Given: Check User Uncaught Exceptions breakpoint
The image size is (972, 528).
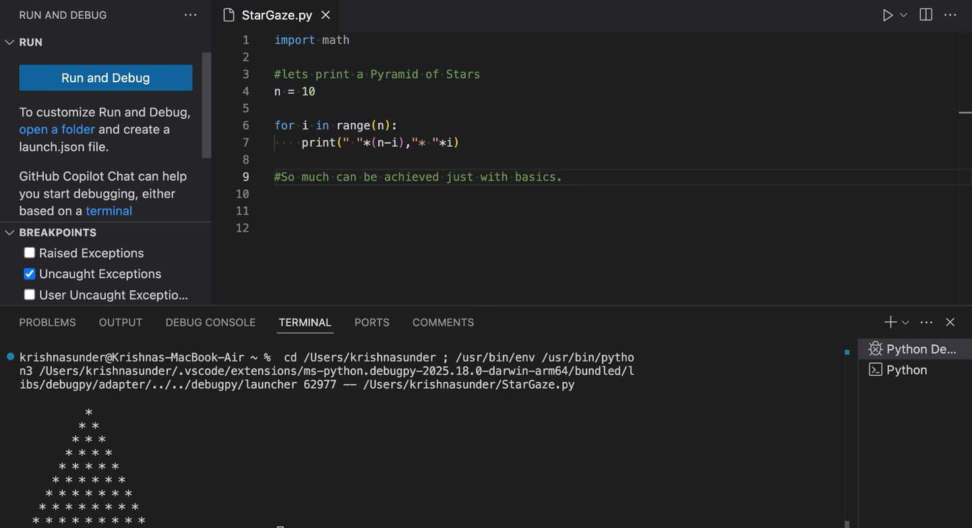Looking at the screenshot, I should (x=30, y=294).
